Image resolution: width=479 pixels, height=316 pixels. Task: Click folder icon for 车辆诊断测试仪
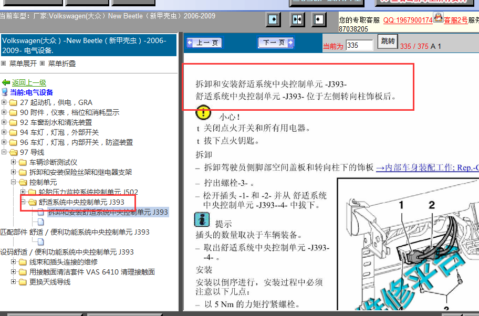point(23,162)
